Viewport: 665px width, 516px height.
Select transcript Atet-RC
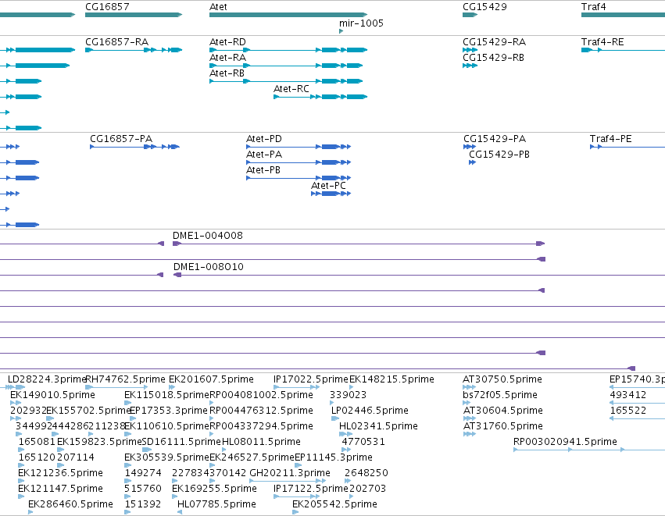(x=320, y=97)
